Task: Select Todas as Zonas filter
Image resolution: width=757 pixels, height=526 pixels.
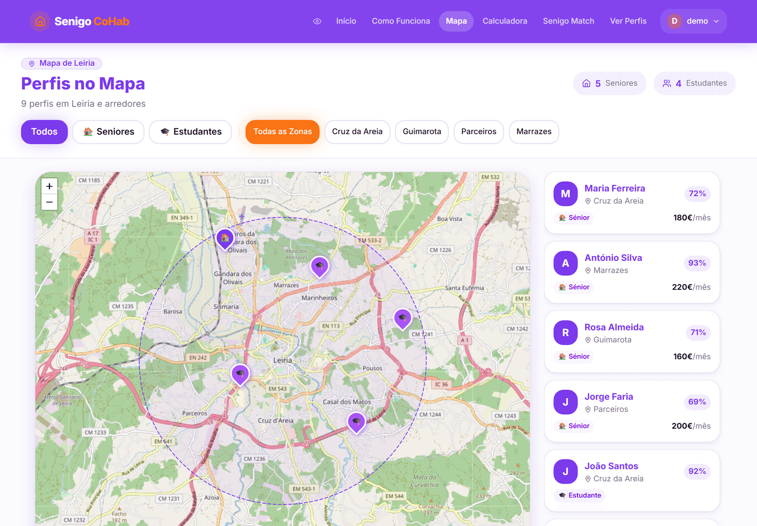Action: (x=282, y=132)
